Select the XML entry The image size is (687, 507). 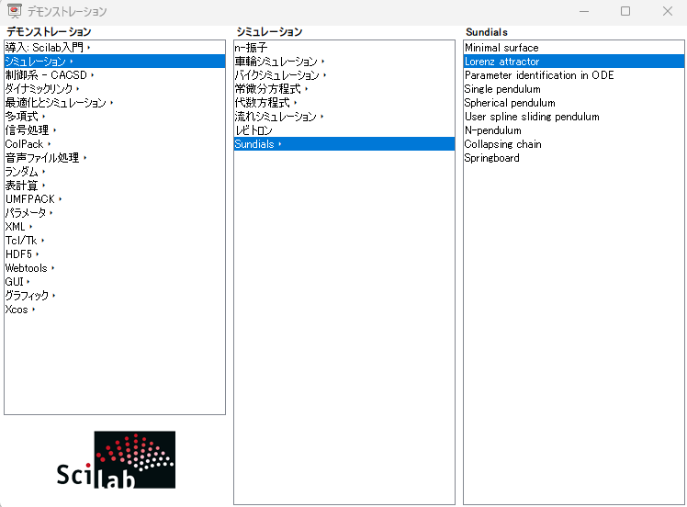[x=115, y=227]
